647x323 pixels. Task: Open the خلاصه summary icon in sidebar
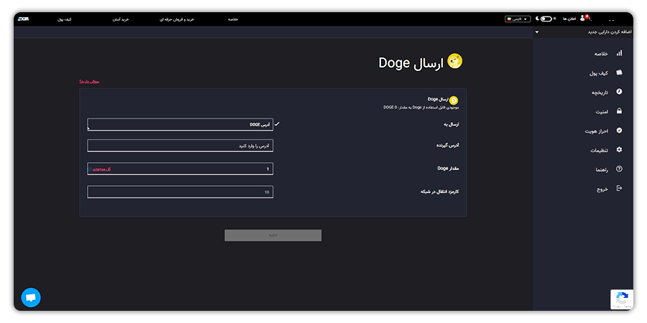[619, 54]
